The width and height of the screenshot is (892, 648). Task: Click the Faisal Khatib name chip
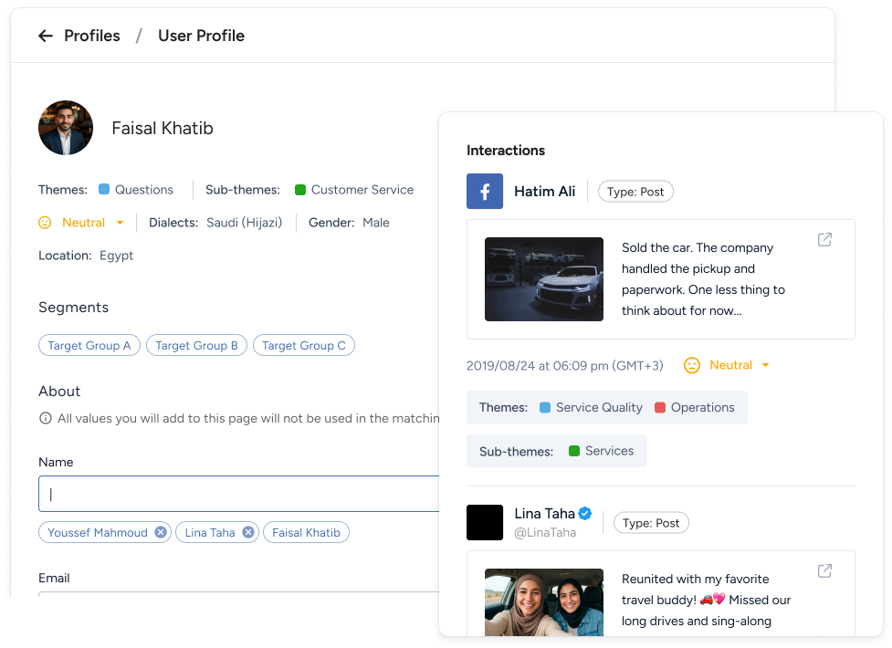pos(306,532)
